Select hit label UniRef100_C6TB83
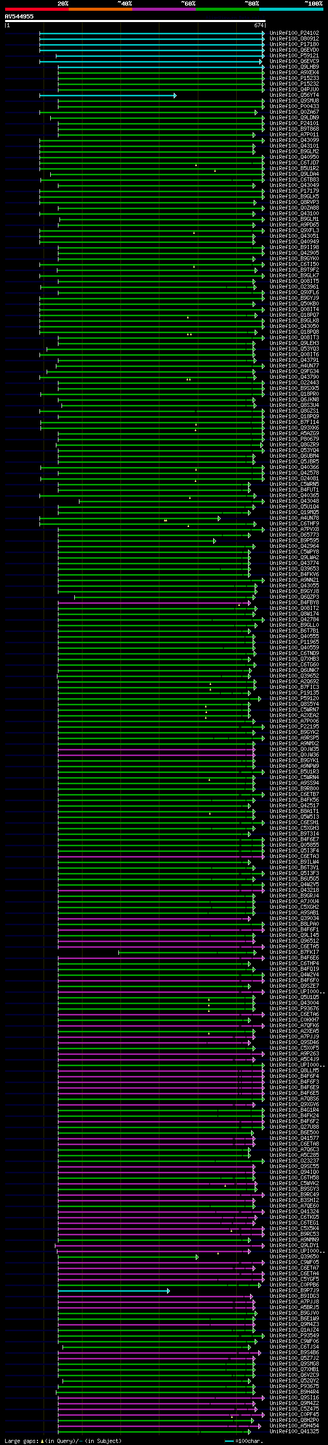Image resolution: width=328 pixels, height=1445 pixels. click(294, 179)
